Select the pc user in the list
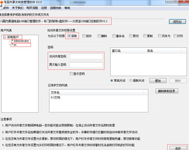The width and height of the screenshot is (189, 150). 15,45
